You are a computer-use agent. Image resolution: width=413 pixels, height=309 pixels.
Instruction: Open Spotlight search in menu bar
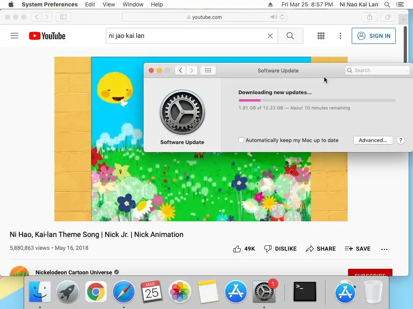tap(387, 4)
